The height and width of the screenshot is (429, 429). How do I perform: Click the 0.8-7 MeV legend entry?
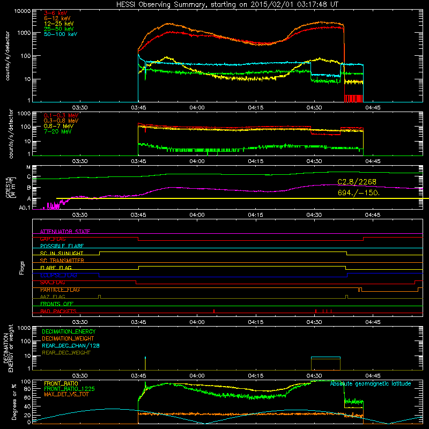(58, 126)
